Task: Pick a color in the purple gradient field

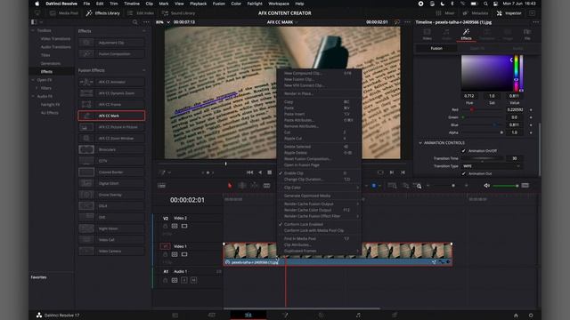Action: 487,73
